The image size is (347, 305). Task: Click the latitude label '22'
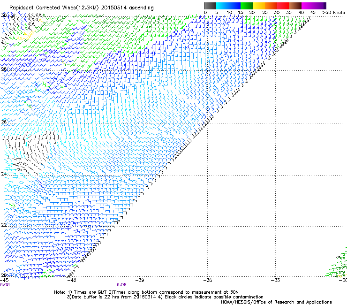(x=4, y=225)
